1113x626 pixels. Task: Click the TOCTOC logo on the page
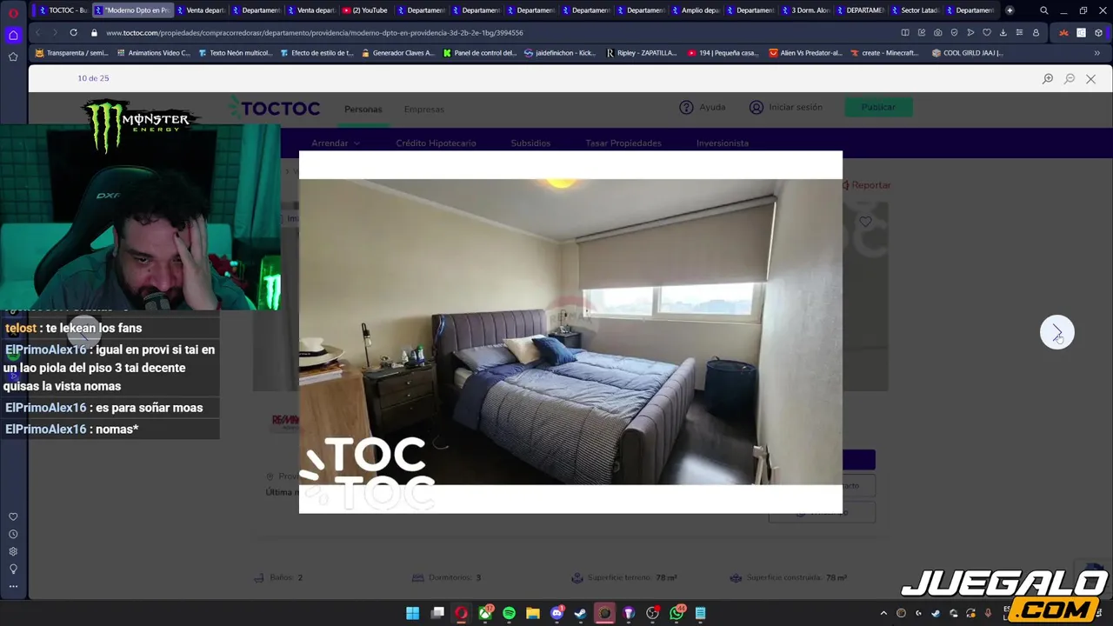point(275,108)
